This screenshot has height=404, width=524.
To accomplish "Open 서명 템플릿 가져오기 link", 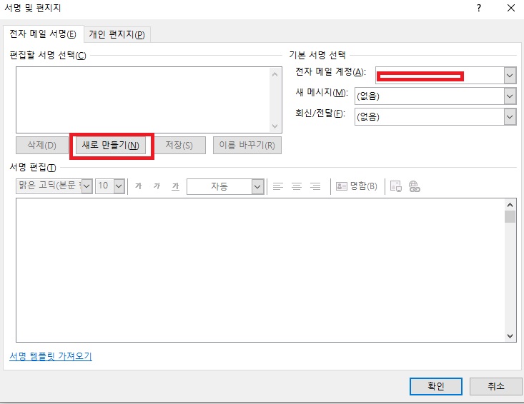I will coord(51,356).
